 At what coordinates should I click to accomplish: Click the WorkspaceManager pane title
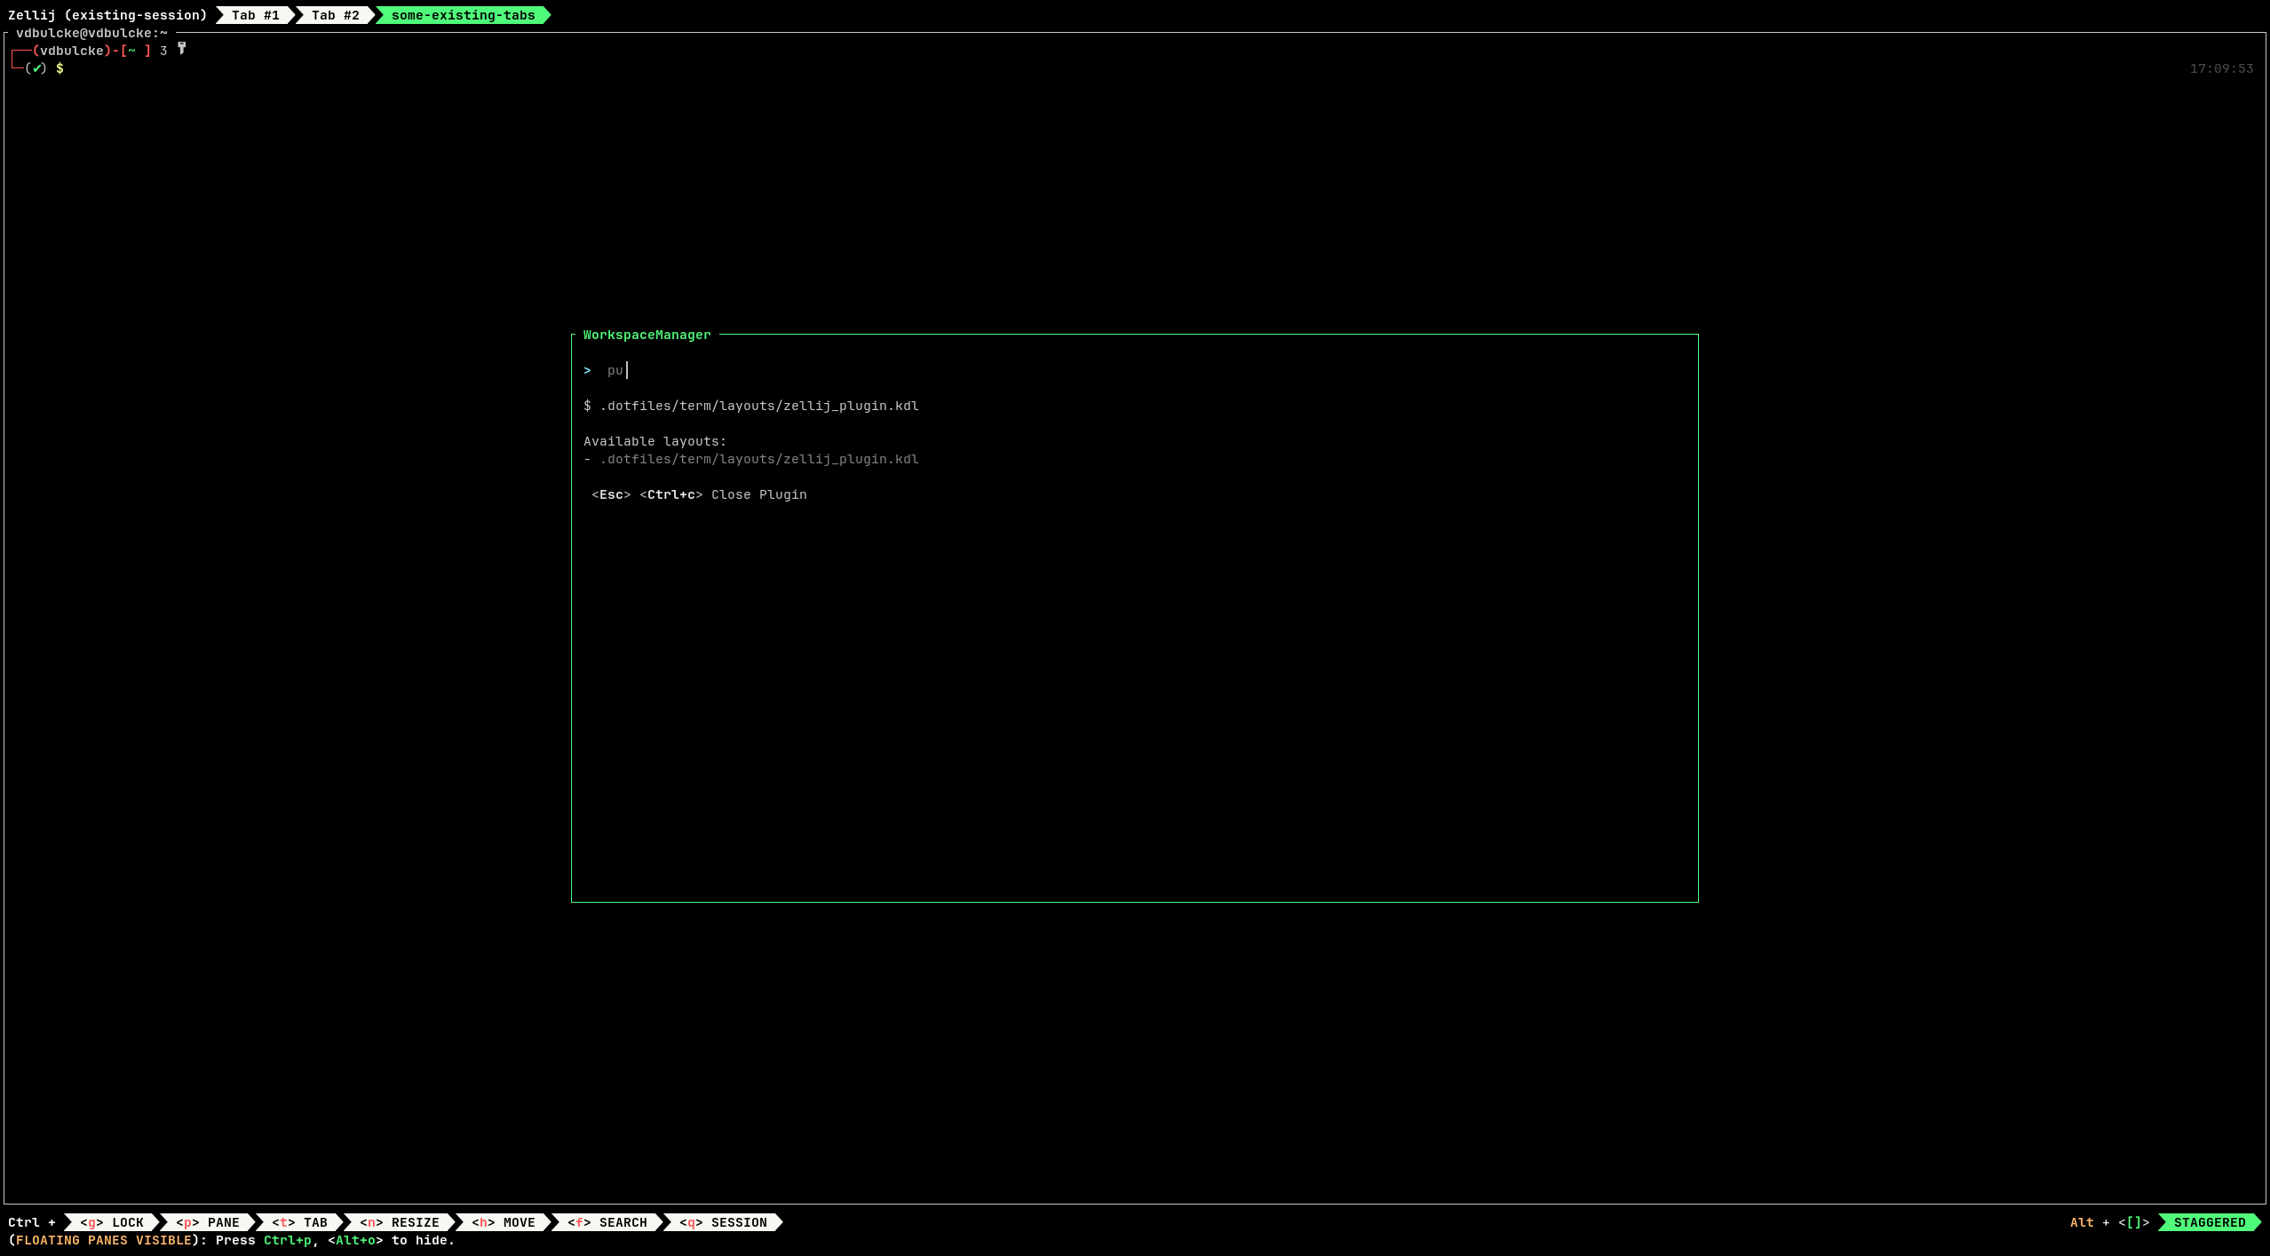click(x=647, y=335)
